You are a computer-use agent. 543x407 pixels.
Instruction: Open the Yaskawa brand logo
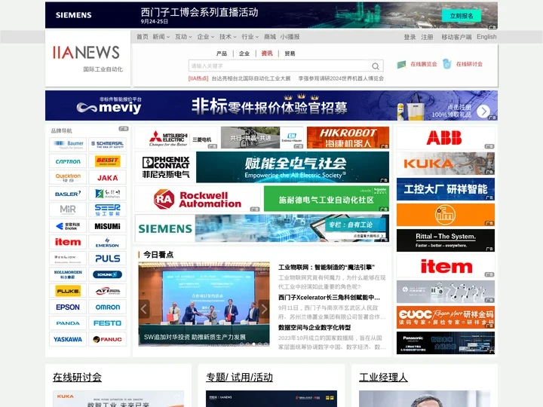click(x=68, y=339)
